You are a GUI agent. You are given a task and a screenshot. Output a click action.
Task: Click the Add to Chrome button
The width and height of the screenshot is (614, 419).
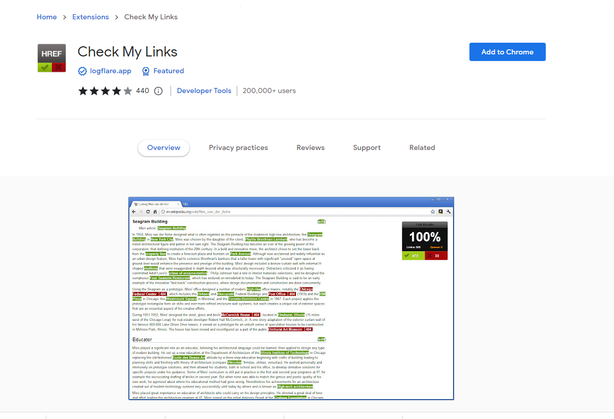click(507, 51)
